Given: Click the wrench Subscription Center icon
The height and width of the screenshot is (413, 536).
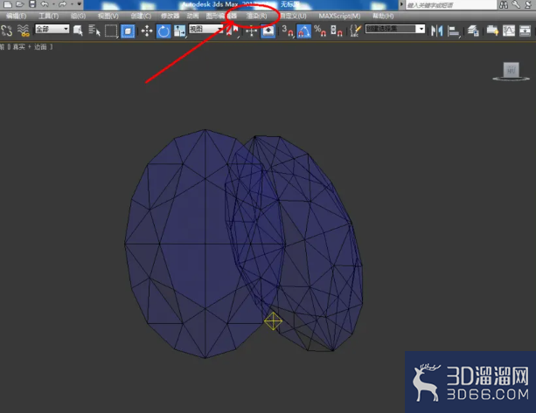Looking at the screenshot, I should tap(516, 4).
